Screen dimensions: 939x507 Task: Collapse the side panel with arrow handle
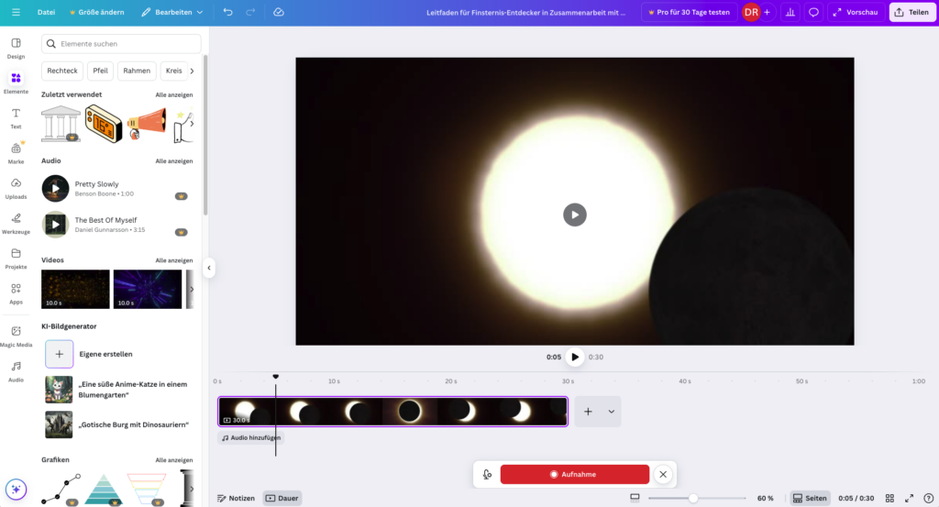(x=209, y=268)
